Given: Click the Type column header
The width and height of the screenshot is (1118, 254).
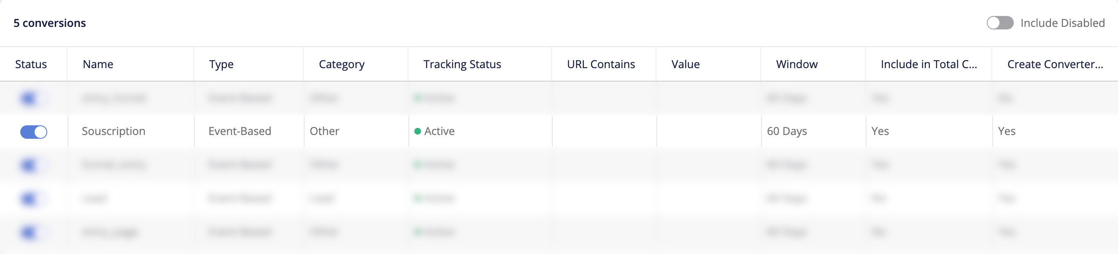Looking at the screenshot, I should pos(221,64).
